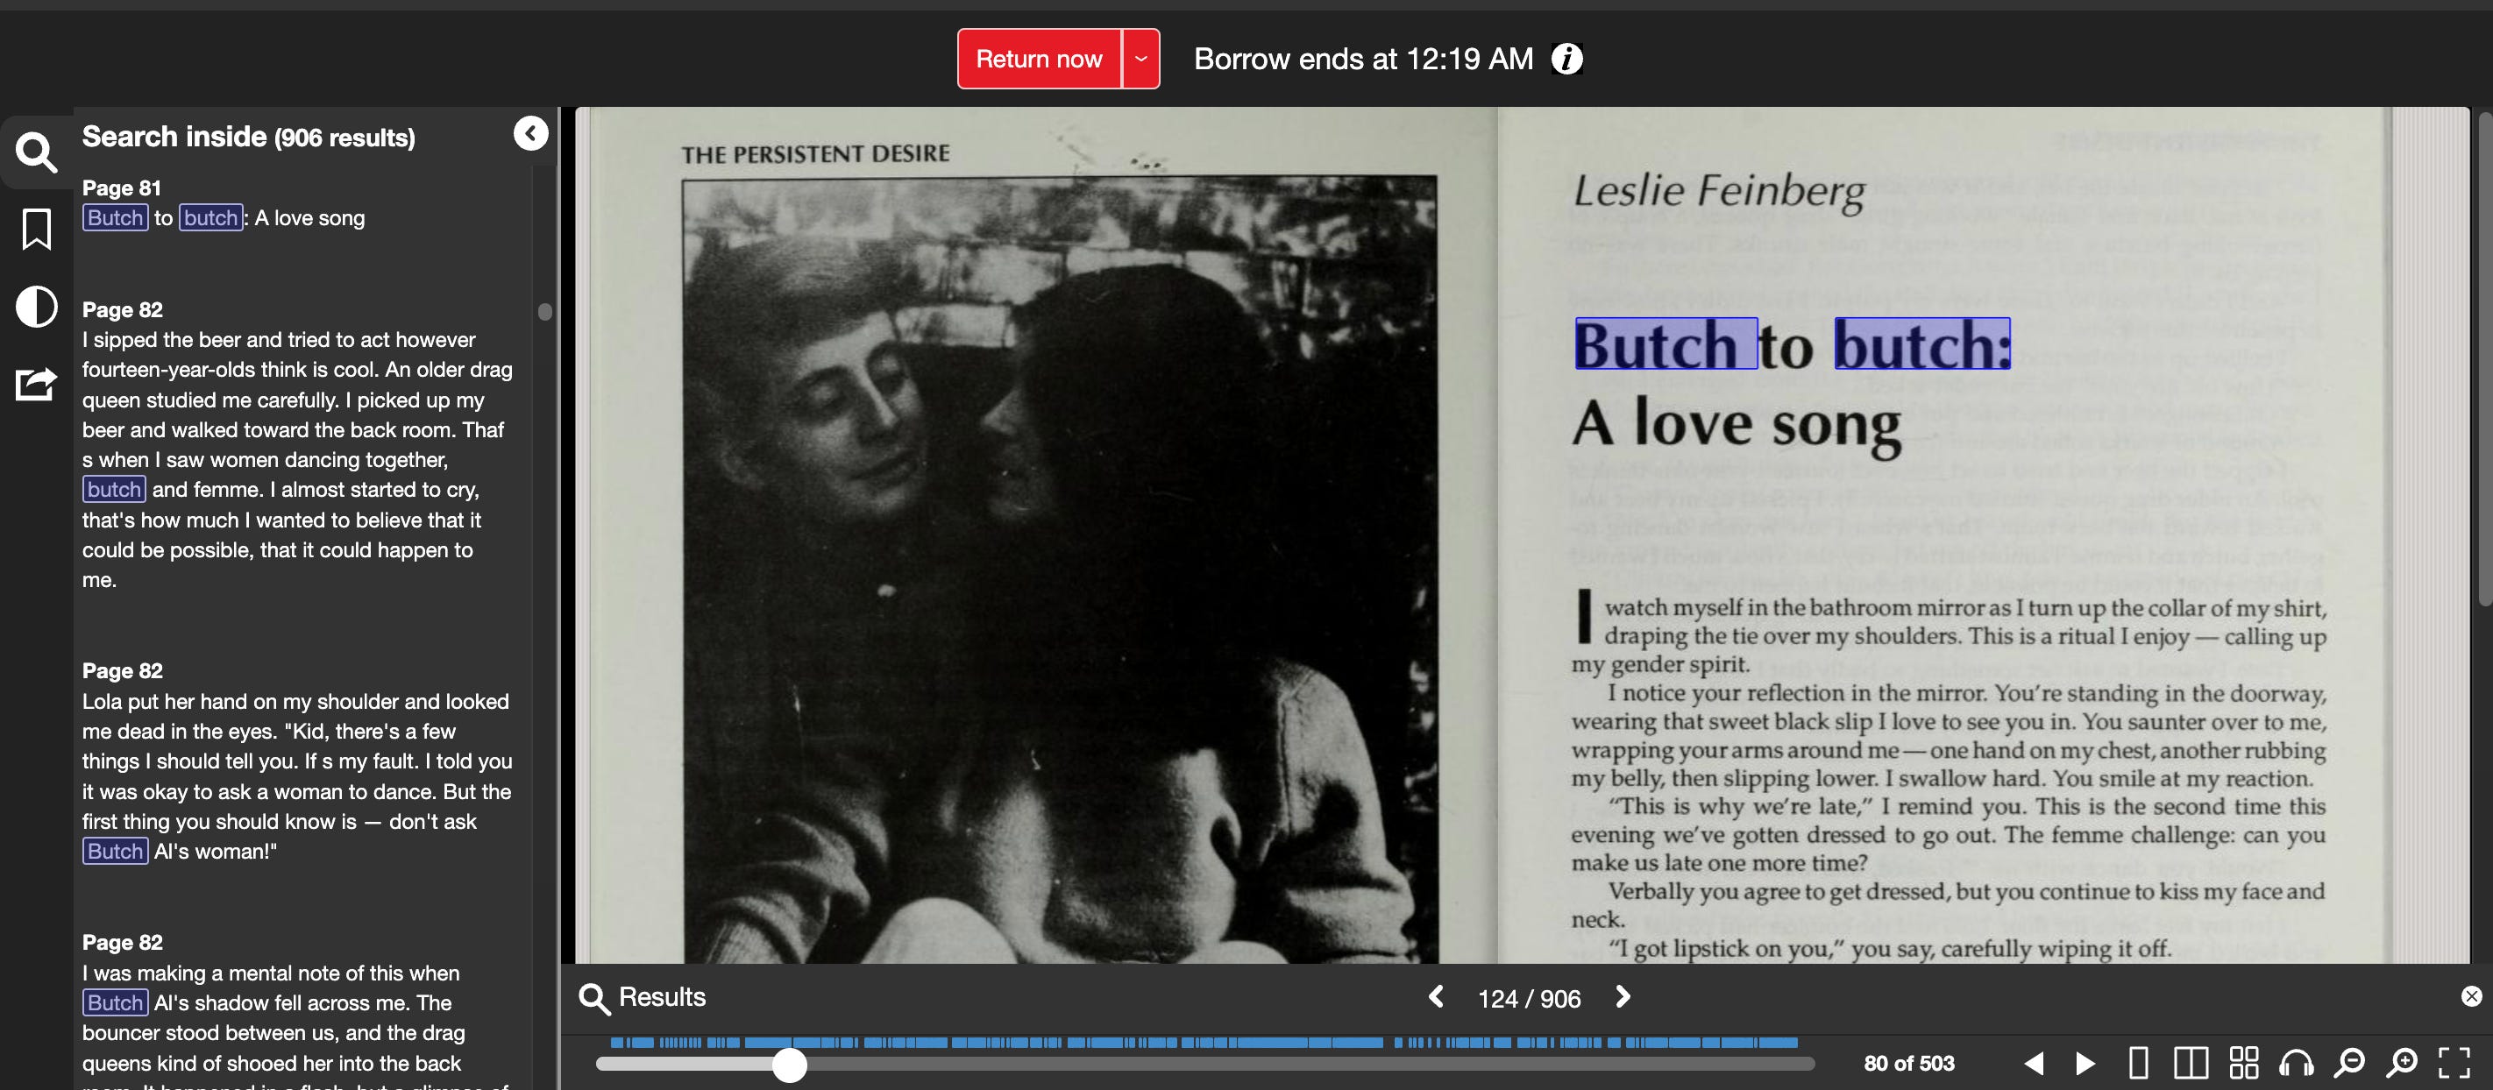Open the visual adjustments contrast icon
The width and height of the screenshot is (2493, 1090).
click(x=37, y=307)
